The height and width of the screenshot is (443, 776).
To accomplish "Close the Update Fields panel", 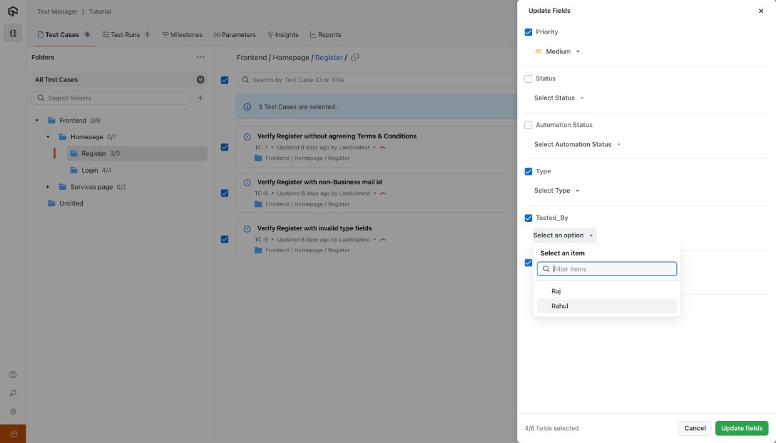I will click(x=760, y=11).
